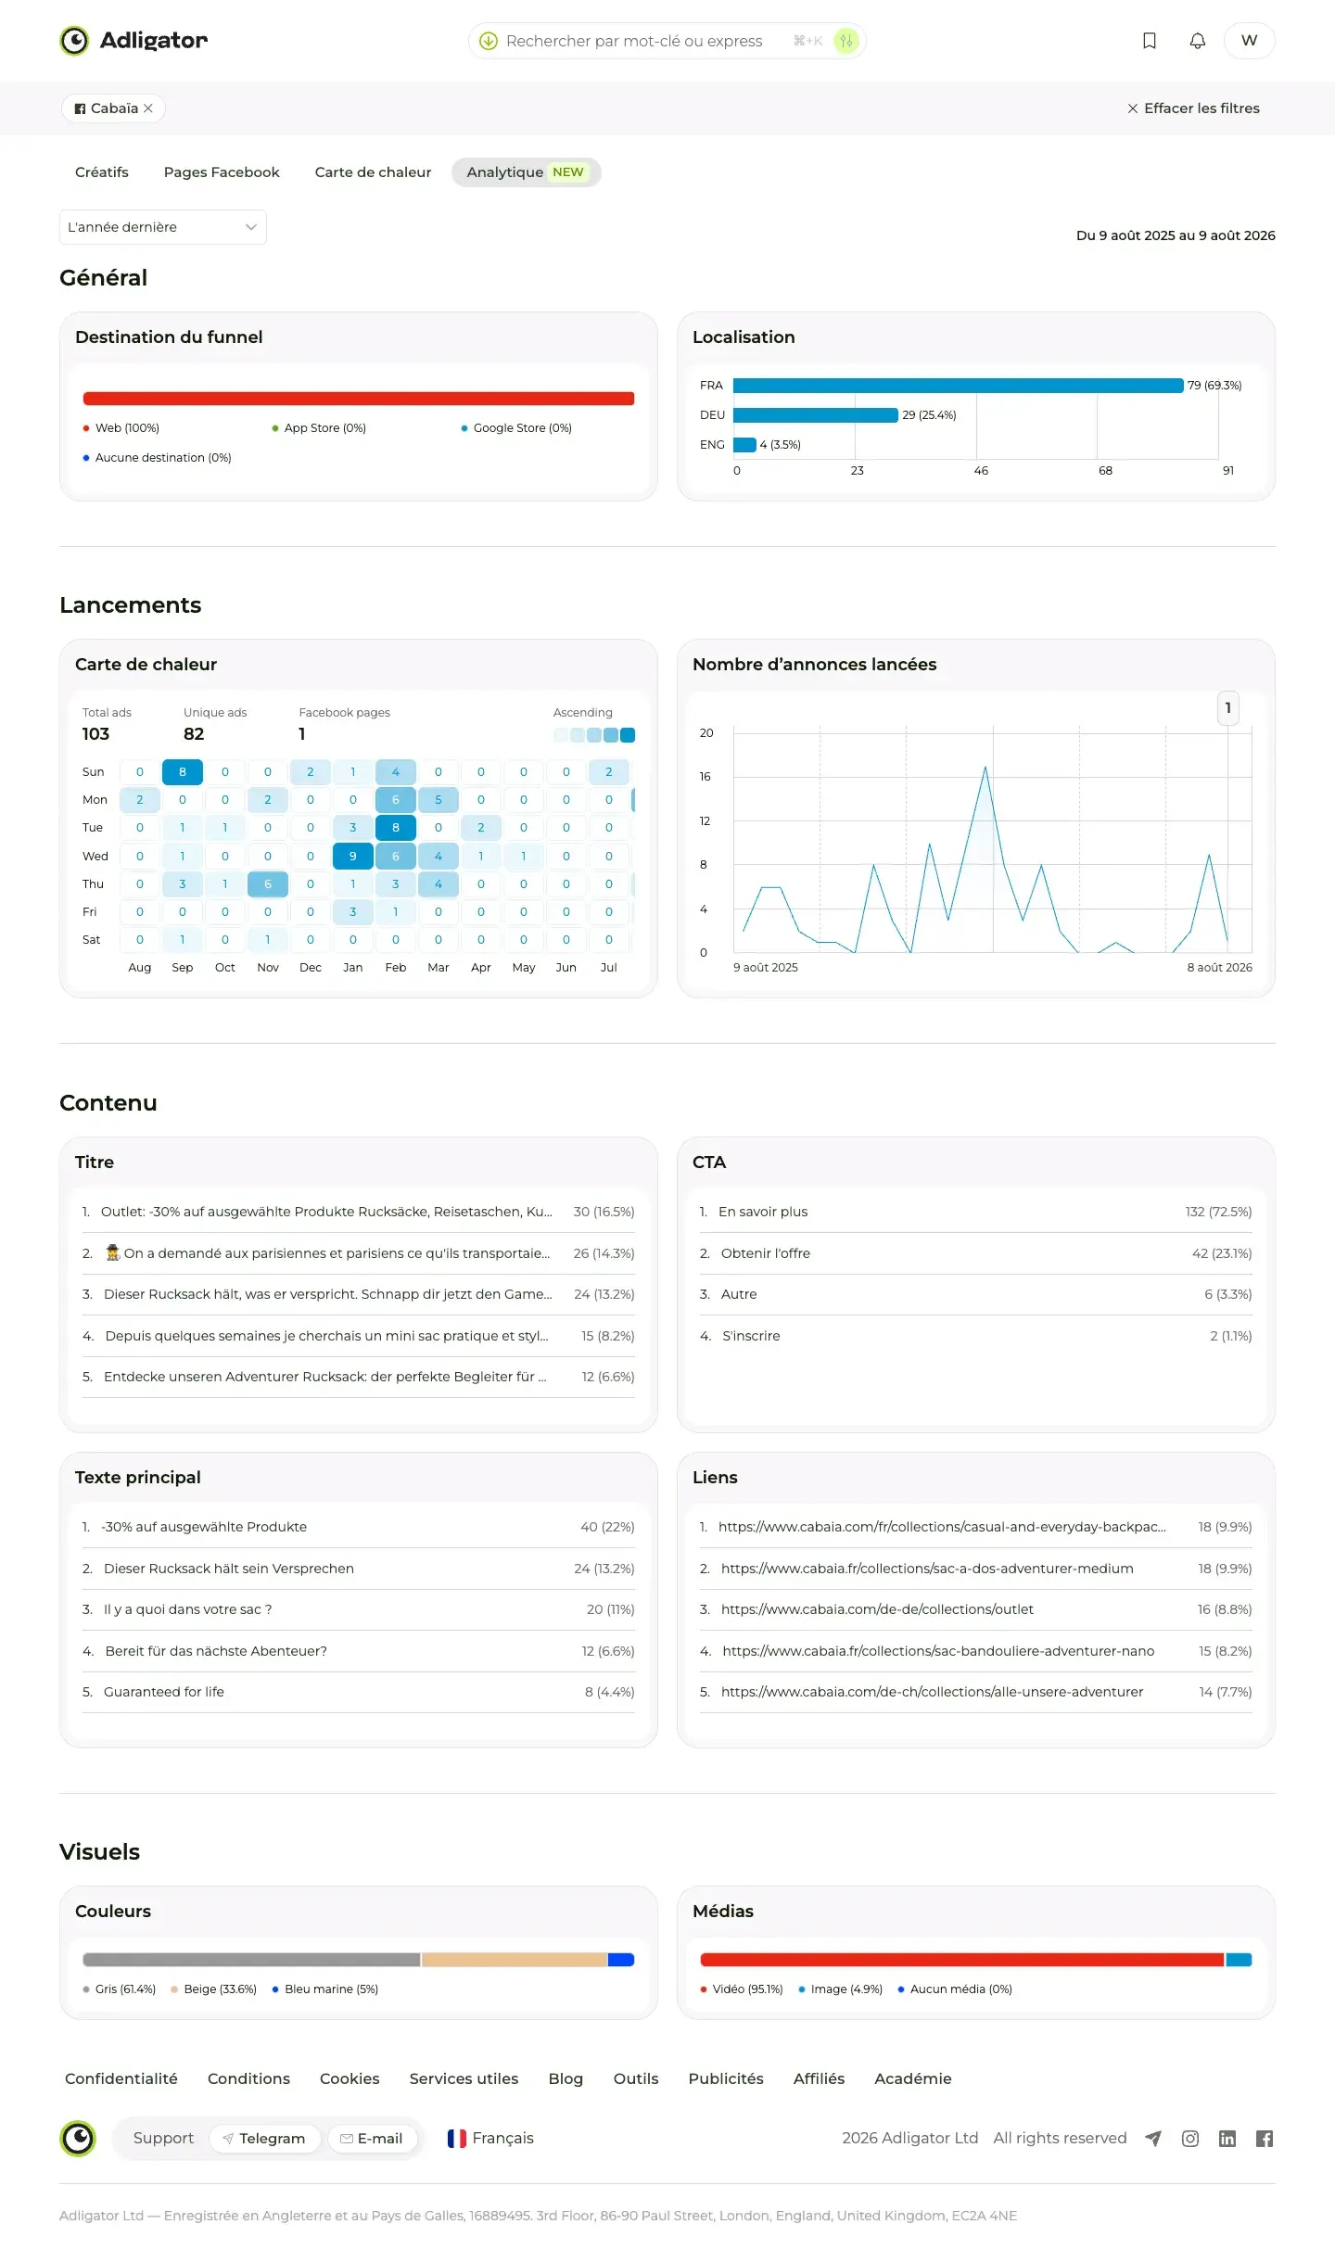This screenshot has height=2262, width=1335.
Task: Open Cookies footer link
Action: point(350,2078)
